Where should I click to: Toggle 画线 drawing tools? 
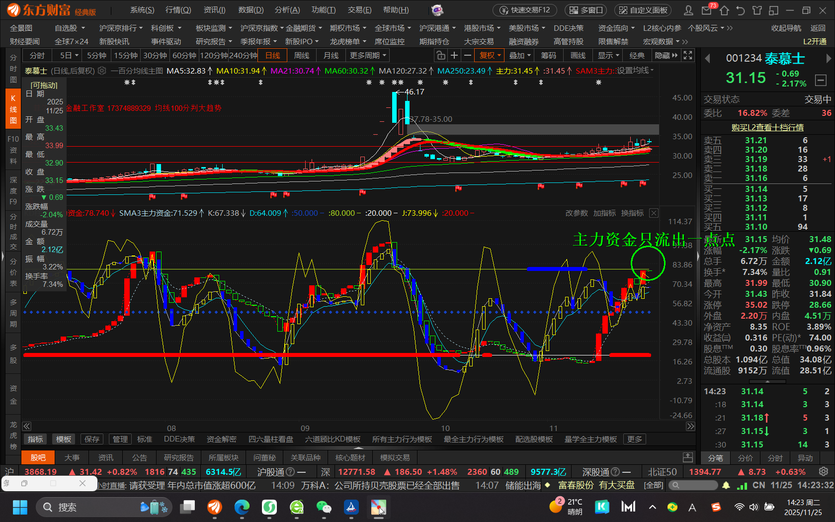(x=578, y=55)
